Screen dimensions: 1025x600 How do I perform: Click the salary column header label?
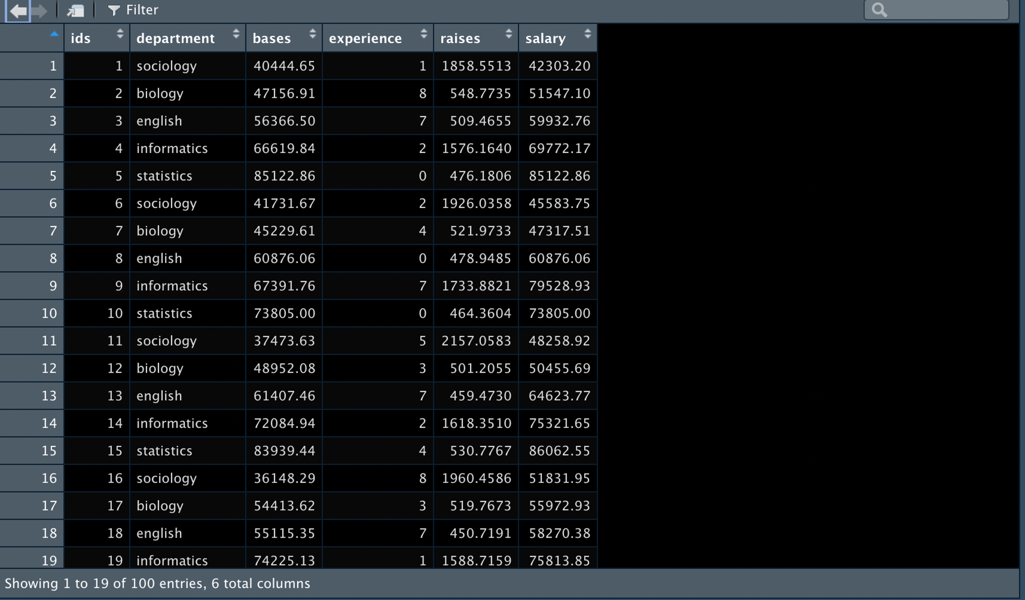click(545, 39)
